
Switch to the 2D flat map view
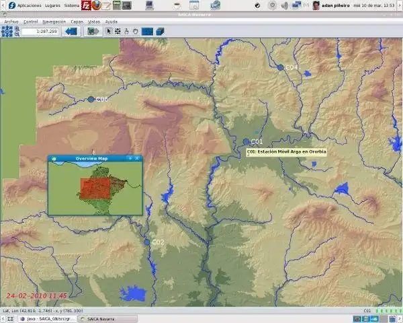[147, 32]
